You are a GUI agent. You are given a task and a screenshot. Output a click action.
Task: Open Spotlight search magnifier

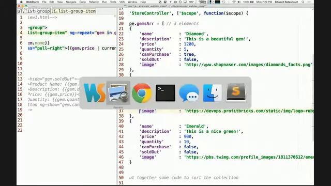tap(303, 2)
